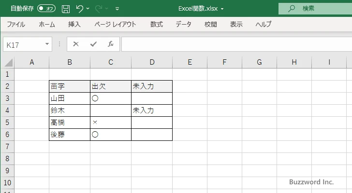Click inside the formula bar input
This screenshot has height=193, width=352.
[x=237, y=44]
